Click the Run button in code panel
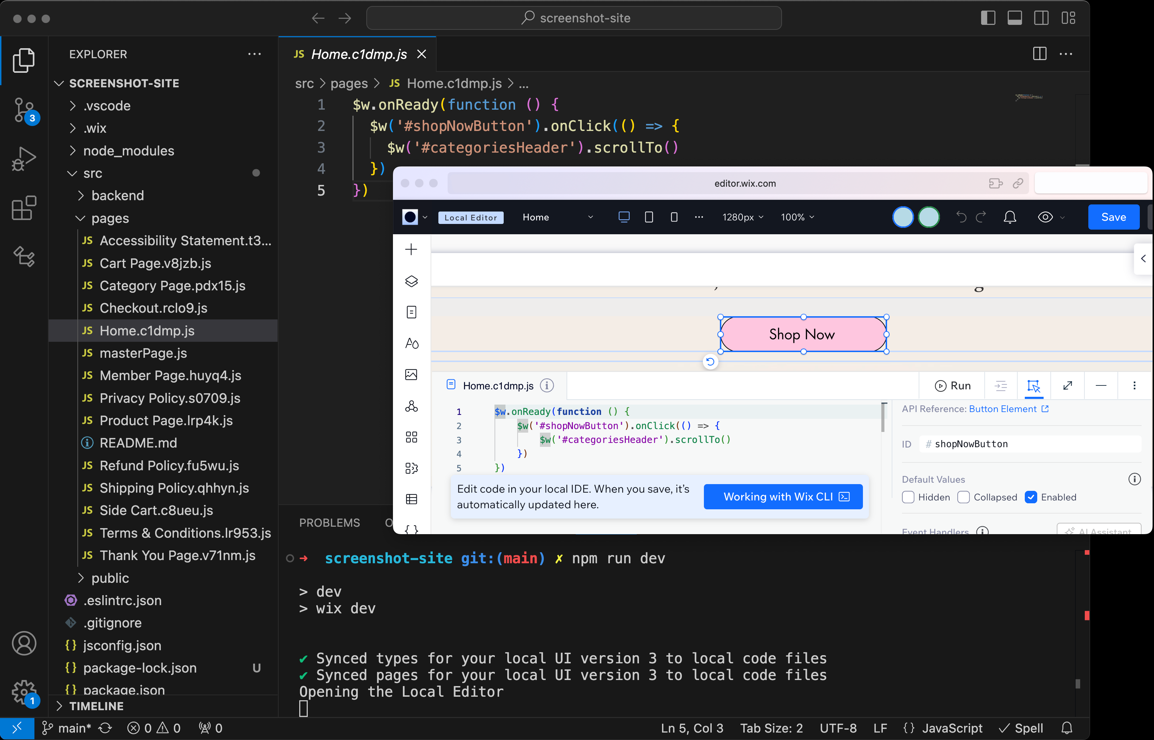 [x=952, y=385]
